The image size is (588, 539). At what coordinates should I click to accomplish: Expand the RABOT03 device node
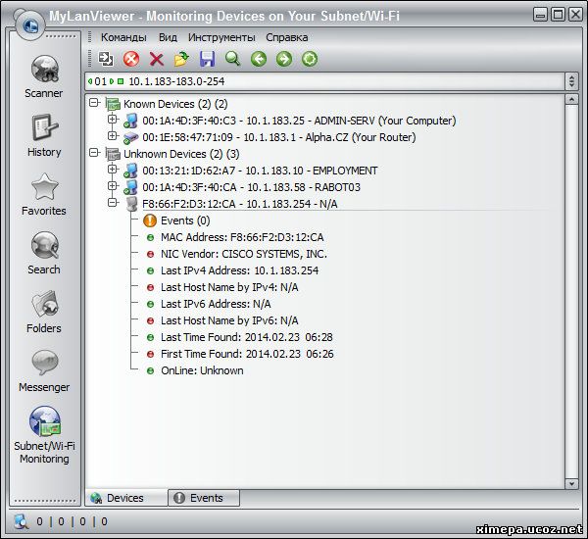pyautogui.click(x=112, y=185)
